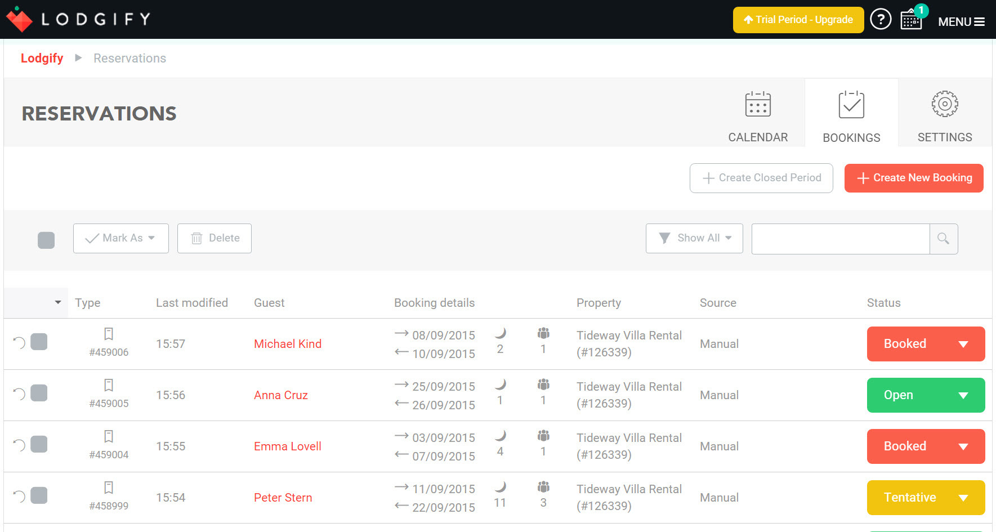Screen dimensions: 996x532
Task: Check the box for Michael Kind booking
Action: coord(39,342)
